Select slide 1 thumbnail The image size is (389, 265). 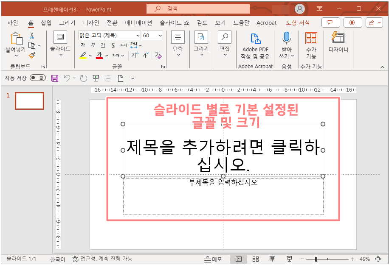coord(29,101)
